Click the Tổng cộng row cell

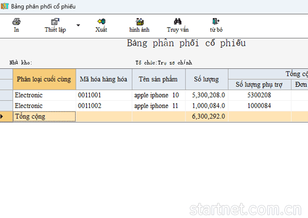click(x=44, y=117)
